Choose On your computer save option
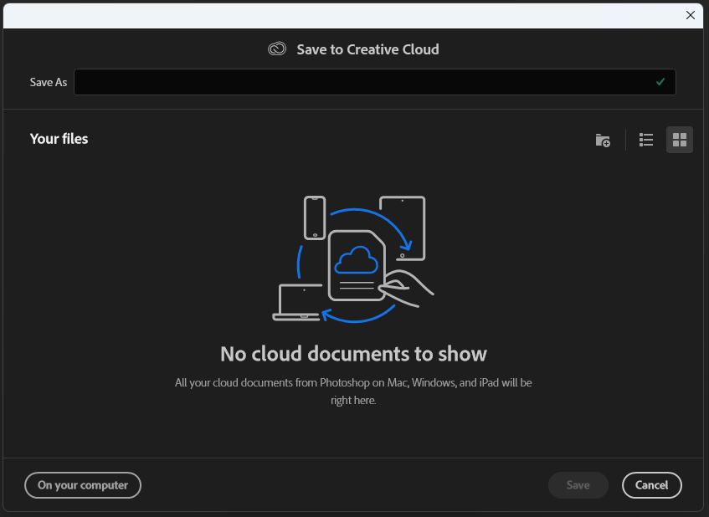 (x=83, y=485)
